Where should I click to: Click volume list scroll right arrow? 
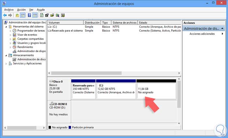click(x=179, y=73)
